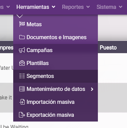
Task: Open the Reportes dropdown chevron
Action: pyautogui.click(x=88, y=7)
